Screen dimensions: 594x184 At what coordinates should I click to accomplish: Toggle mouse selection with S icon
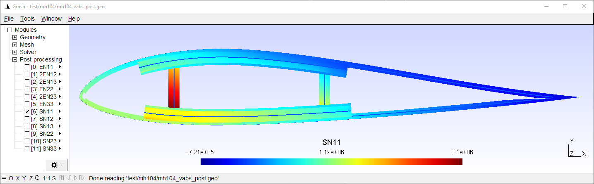click(54, 178)
